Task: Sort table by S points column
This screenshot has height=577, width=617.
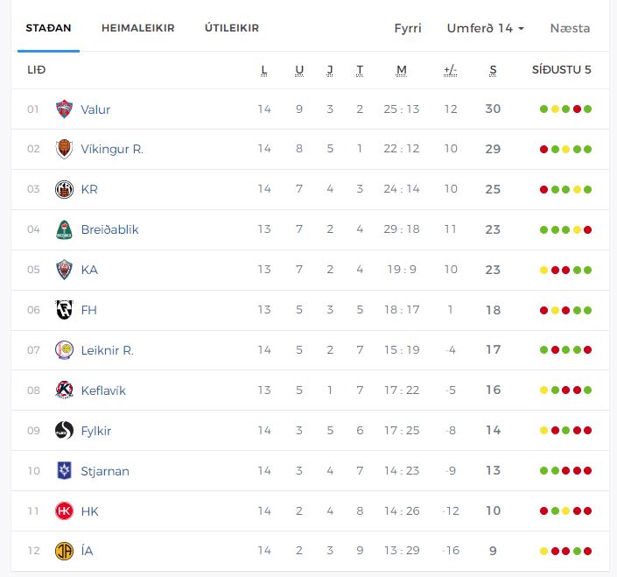Action: click(493, 70)
